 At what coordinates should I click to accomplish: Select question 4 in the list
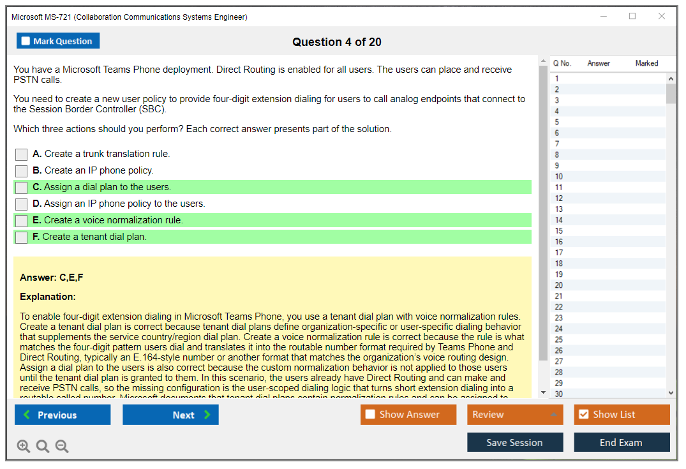pos(608,111)
